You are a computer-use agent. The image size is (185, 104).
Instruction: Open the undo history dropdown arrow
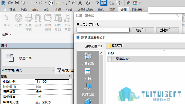point(36,3)
